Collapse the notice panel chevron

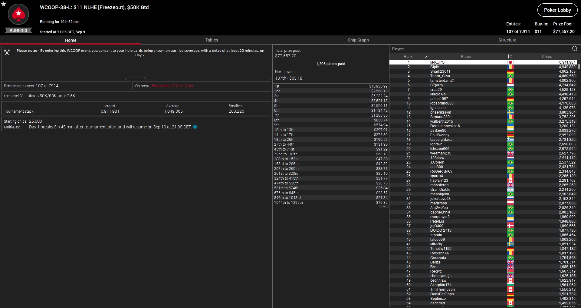coord(136,78)
